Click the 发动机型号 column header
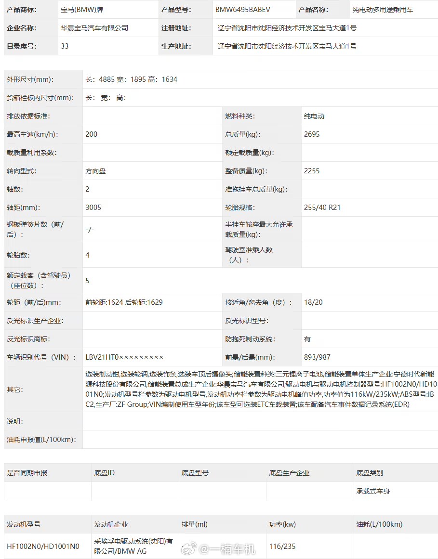Image resolution: width=438 pixels, height=559 pixels. pyautogui.click(x=24, y=524)
